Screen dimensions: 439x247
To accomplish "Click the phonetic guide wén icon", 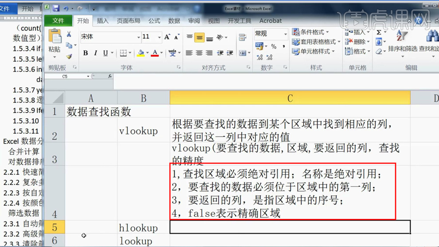I will [172, 53].
